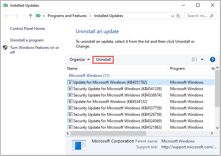Click the horizontal scrollbar right arrow

click(212, 133)
